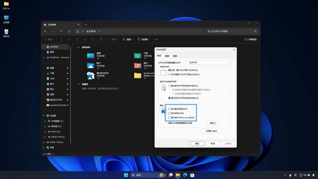
Task: Enable the 显示最近使用的文件 checkbox
Action: pos(169,109)
